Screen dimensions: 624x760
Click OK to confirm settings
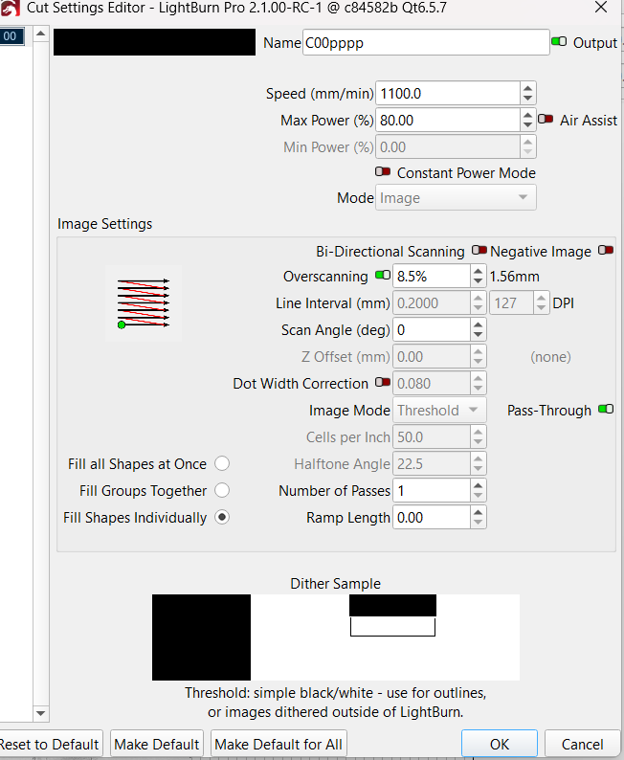click(x=499, y=744)
